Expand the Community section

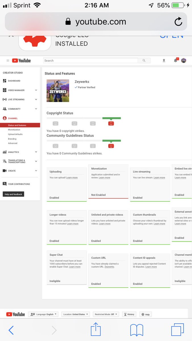pos(36,109)
